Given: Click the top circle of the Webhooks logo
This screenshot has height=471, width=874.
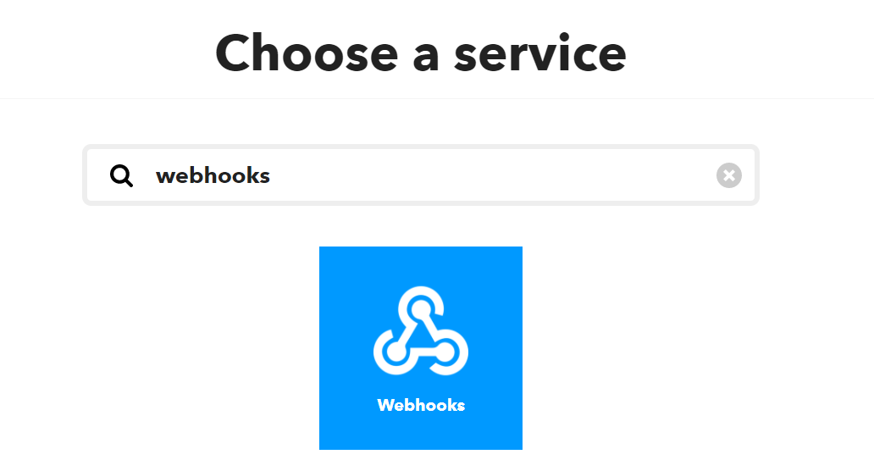Looking at the screenshot, I should (x=422, y=308).
